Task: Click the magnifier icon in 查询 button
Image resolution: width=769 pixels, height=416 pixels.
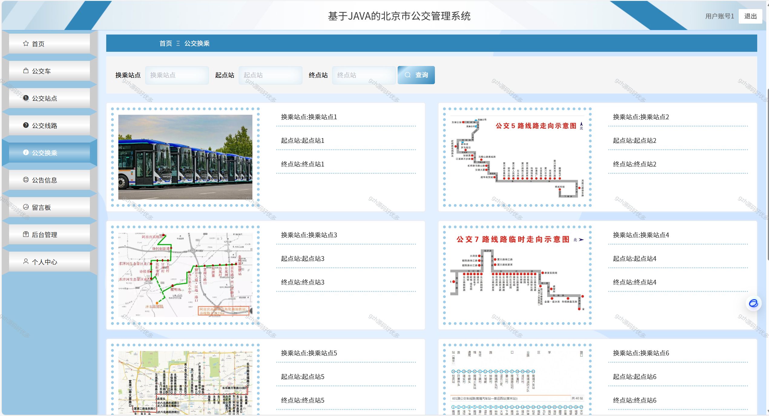Action: pos(408,75)
